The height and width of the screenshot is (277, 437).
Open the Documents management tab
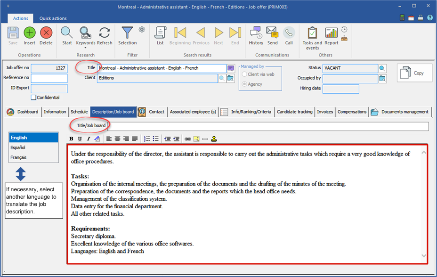click(400, 112)
